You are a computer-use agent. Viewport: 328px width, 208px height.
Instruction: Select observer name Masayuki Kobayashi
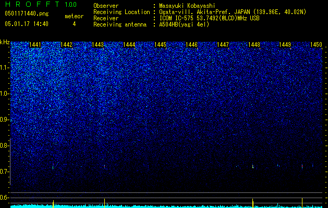187,6
